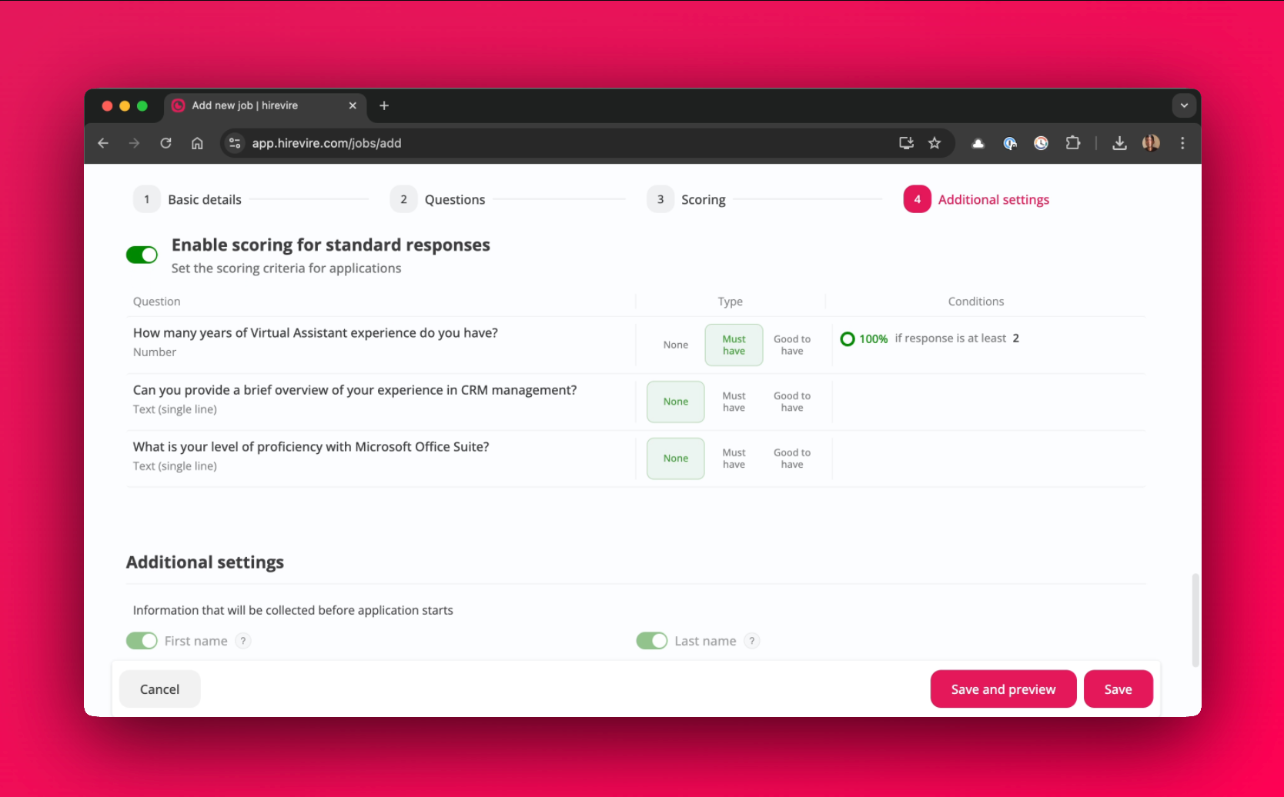Click the help icon next to Last name

pos(752,641)
